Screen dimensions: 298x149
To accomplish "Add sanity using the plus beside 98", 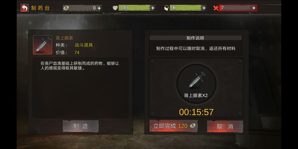I will point(204,8).
